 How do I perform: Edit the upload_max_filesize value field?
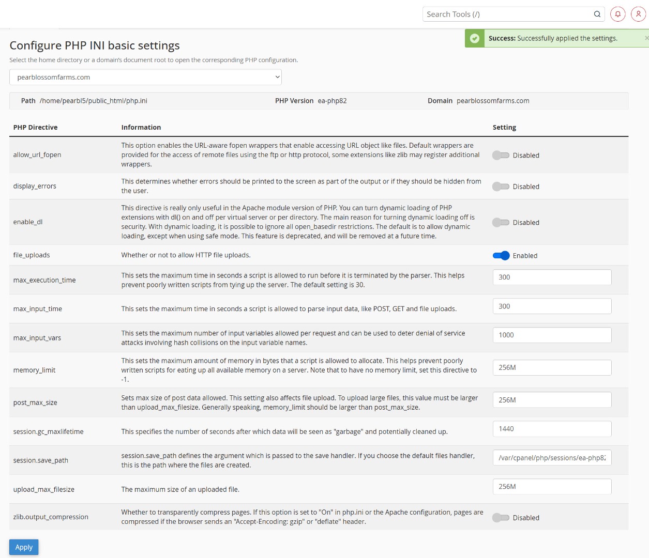pyautogui.click(x=552, y=487)
